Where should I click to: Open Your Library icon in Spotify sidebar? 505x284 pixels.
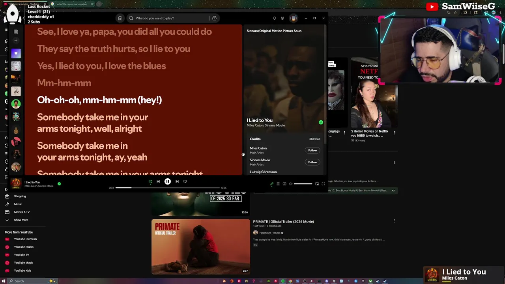pos(16,31)
